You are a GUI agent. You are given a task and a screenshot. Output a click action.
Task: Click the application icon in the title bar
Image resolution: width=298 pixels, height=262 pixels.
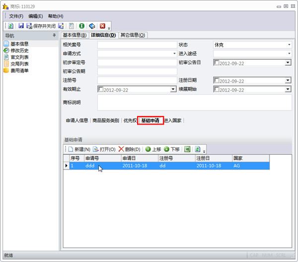click(5, 6)
